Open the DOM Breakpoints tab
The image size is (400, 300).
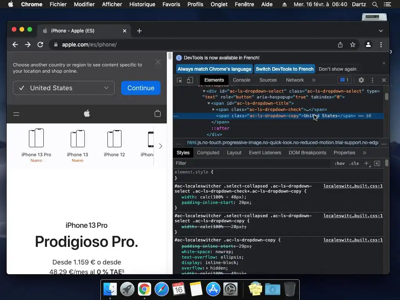pos(307,153)
